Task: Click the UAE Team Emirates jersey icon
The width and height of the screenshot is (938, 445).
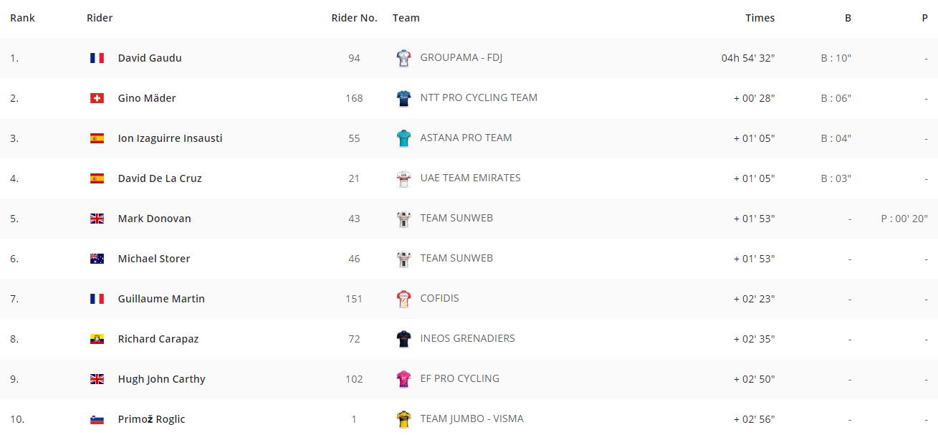Action: click(x=404, y=178)
